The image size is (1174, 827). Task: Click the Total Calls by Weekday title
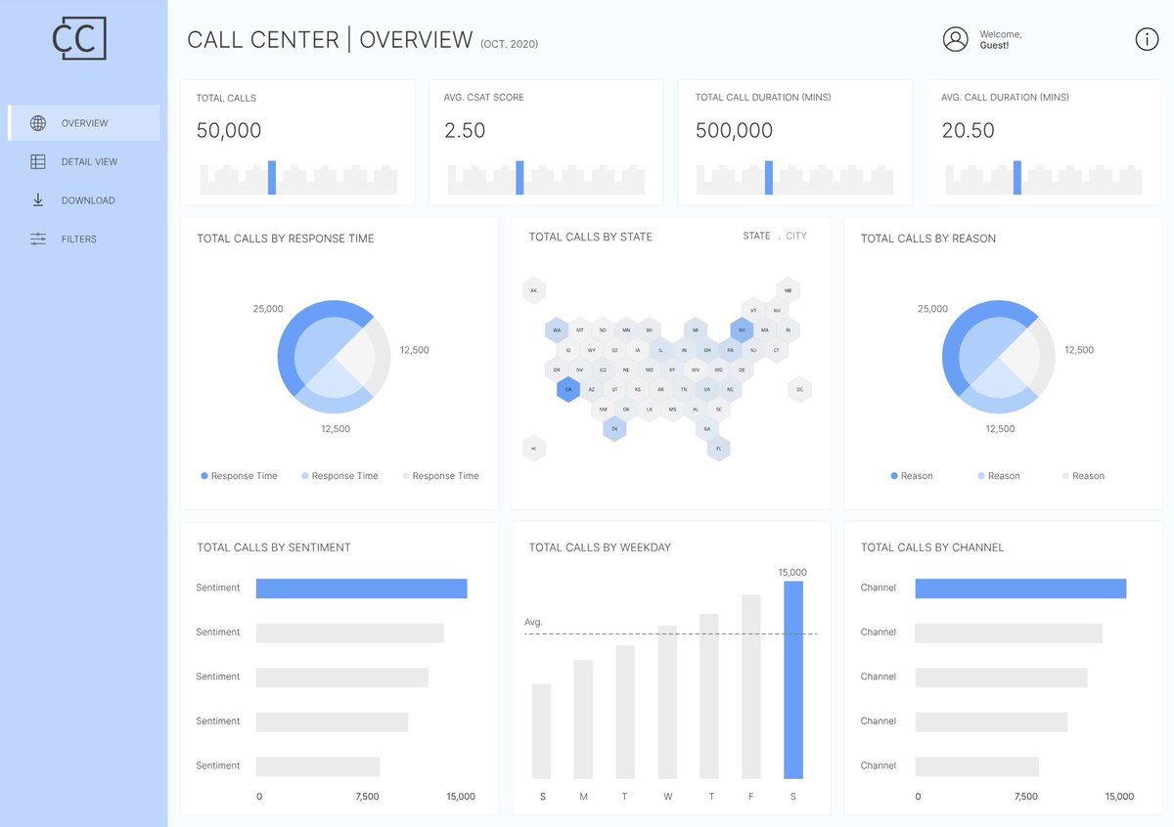coord(600,547)
